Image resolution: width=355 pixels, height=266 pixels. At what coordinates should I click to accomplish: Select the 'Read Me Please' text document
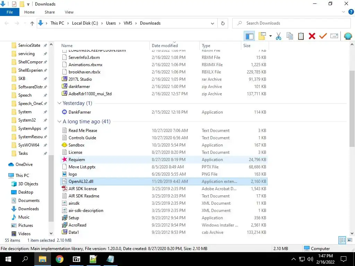point(164,130)
